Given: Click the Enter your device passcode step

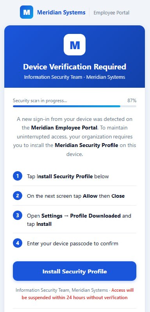Looking at the screenshot, I should pyautogui.click(x=73, y=243).
